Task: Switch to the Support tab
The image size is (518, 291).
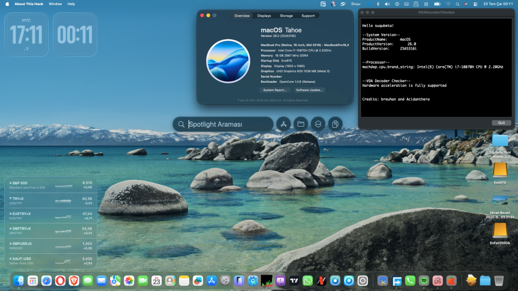Action: click(x=308, y=16)
